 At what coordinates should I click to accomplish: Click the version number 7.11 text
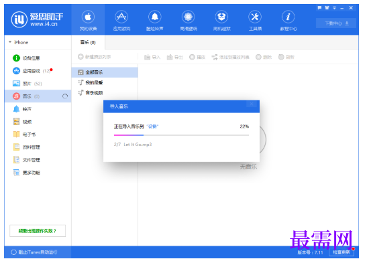click(x=310, y=252)
